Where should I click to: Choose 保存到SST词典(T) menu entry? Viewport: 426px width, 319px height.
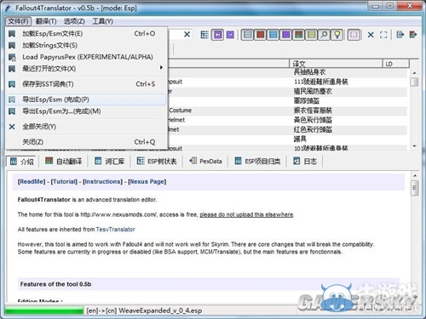click(86, 84)
